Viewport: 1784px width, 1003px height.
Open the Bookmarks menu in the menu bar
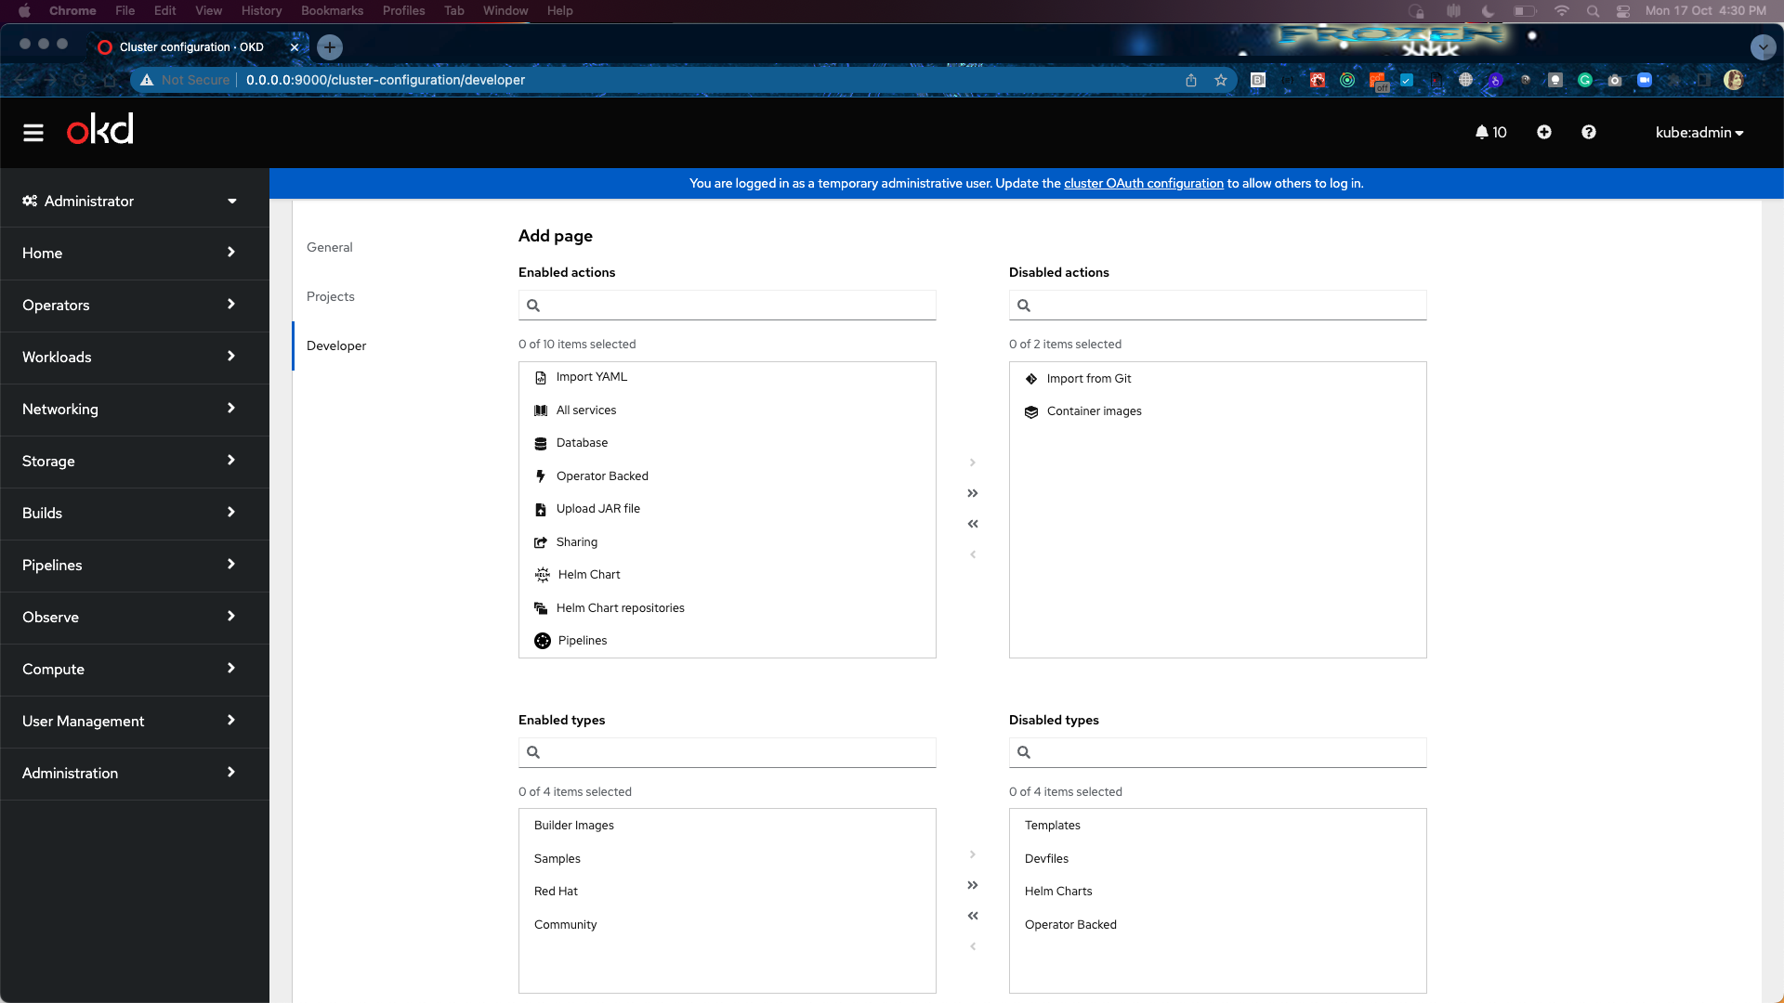point(332,10)
